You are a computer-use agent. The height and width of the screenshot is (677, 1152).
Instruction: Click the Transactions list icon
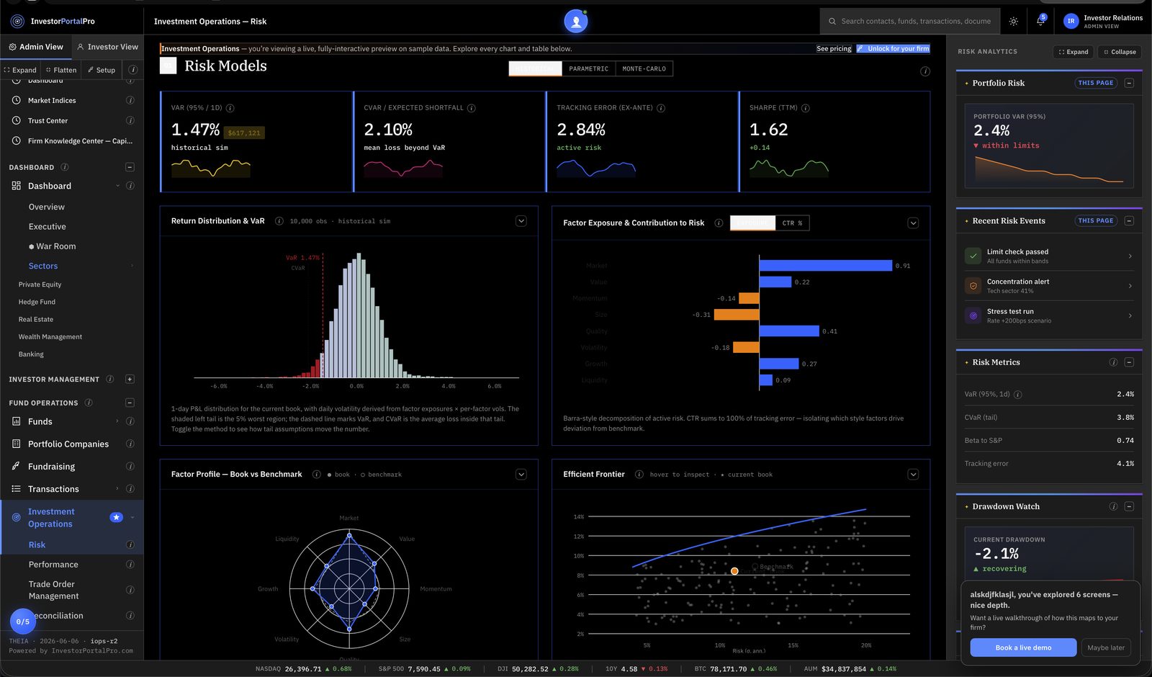coord(16,488)
